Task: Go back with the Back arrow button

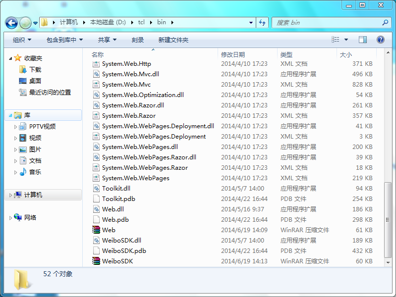Action: 11,23
